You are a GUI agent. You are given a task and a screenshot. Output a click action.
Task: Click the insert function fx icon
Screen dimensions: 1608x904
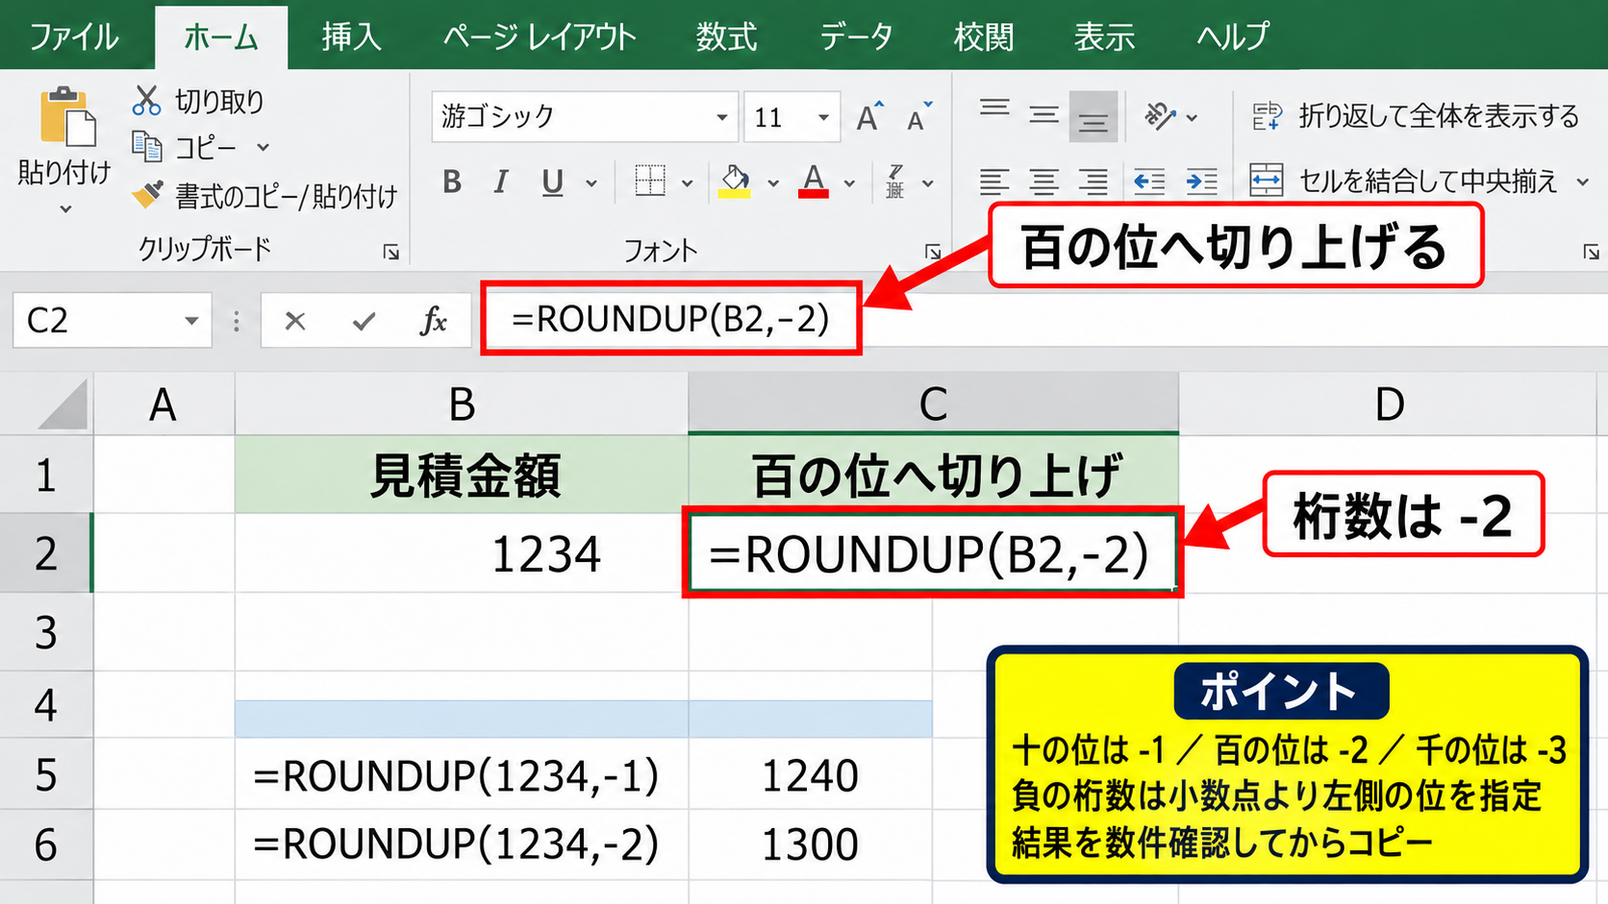(x=434, y=321)
